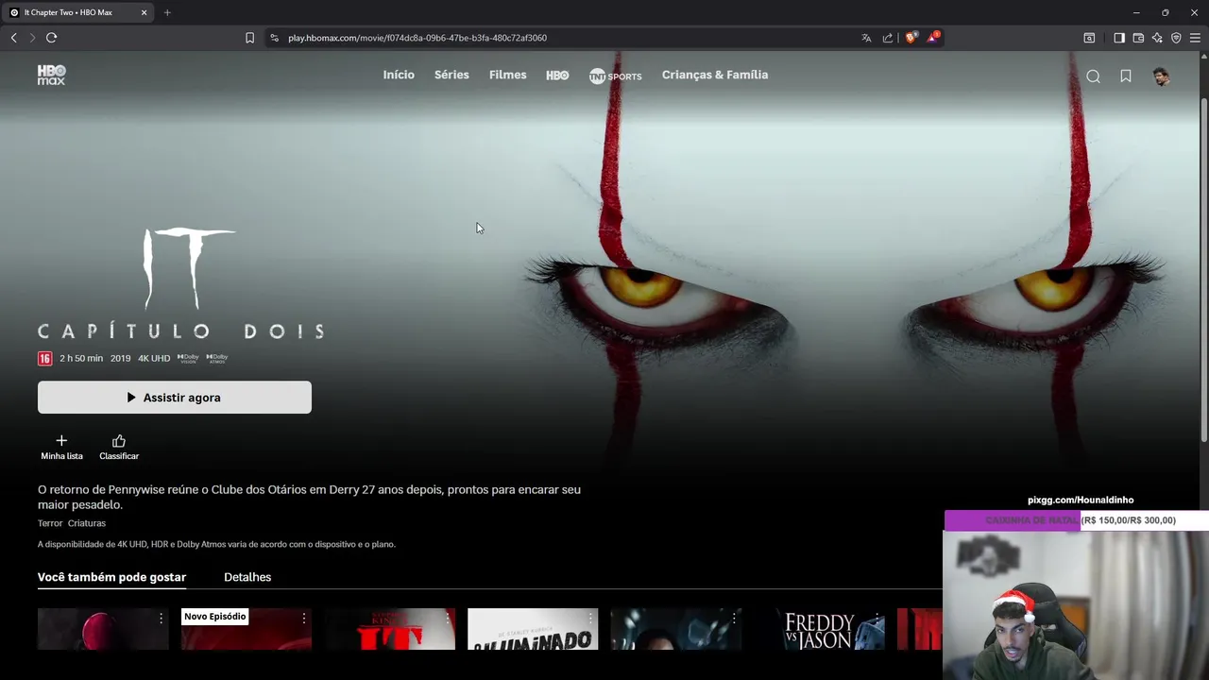
Task: Bookmark this page in address bar
Action: [x=249, y=38]
